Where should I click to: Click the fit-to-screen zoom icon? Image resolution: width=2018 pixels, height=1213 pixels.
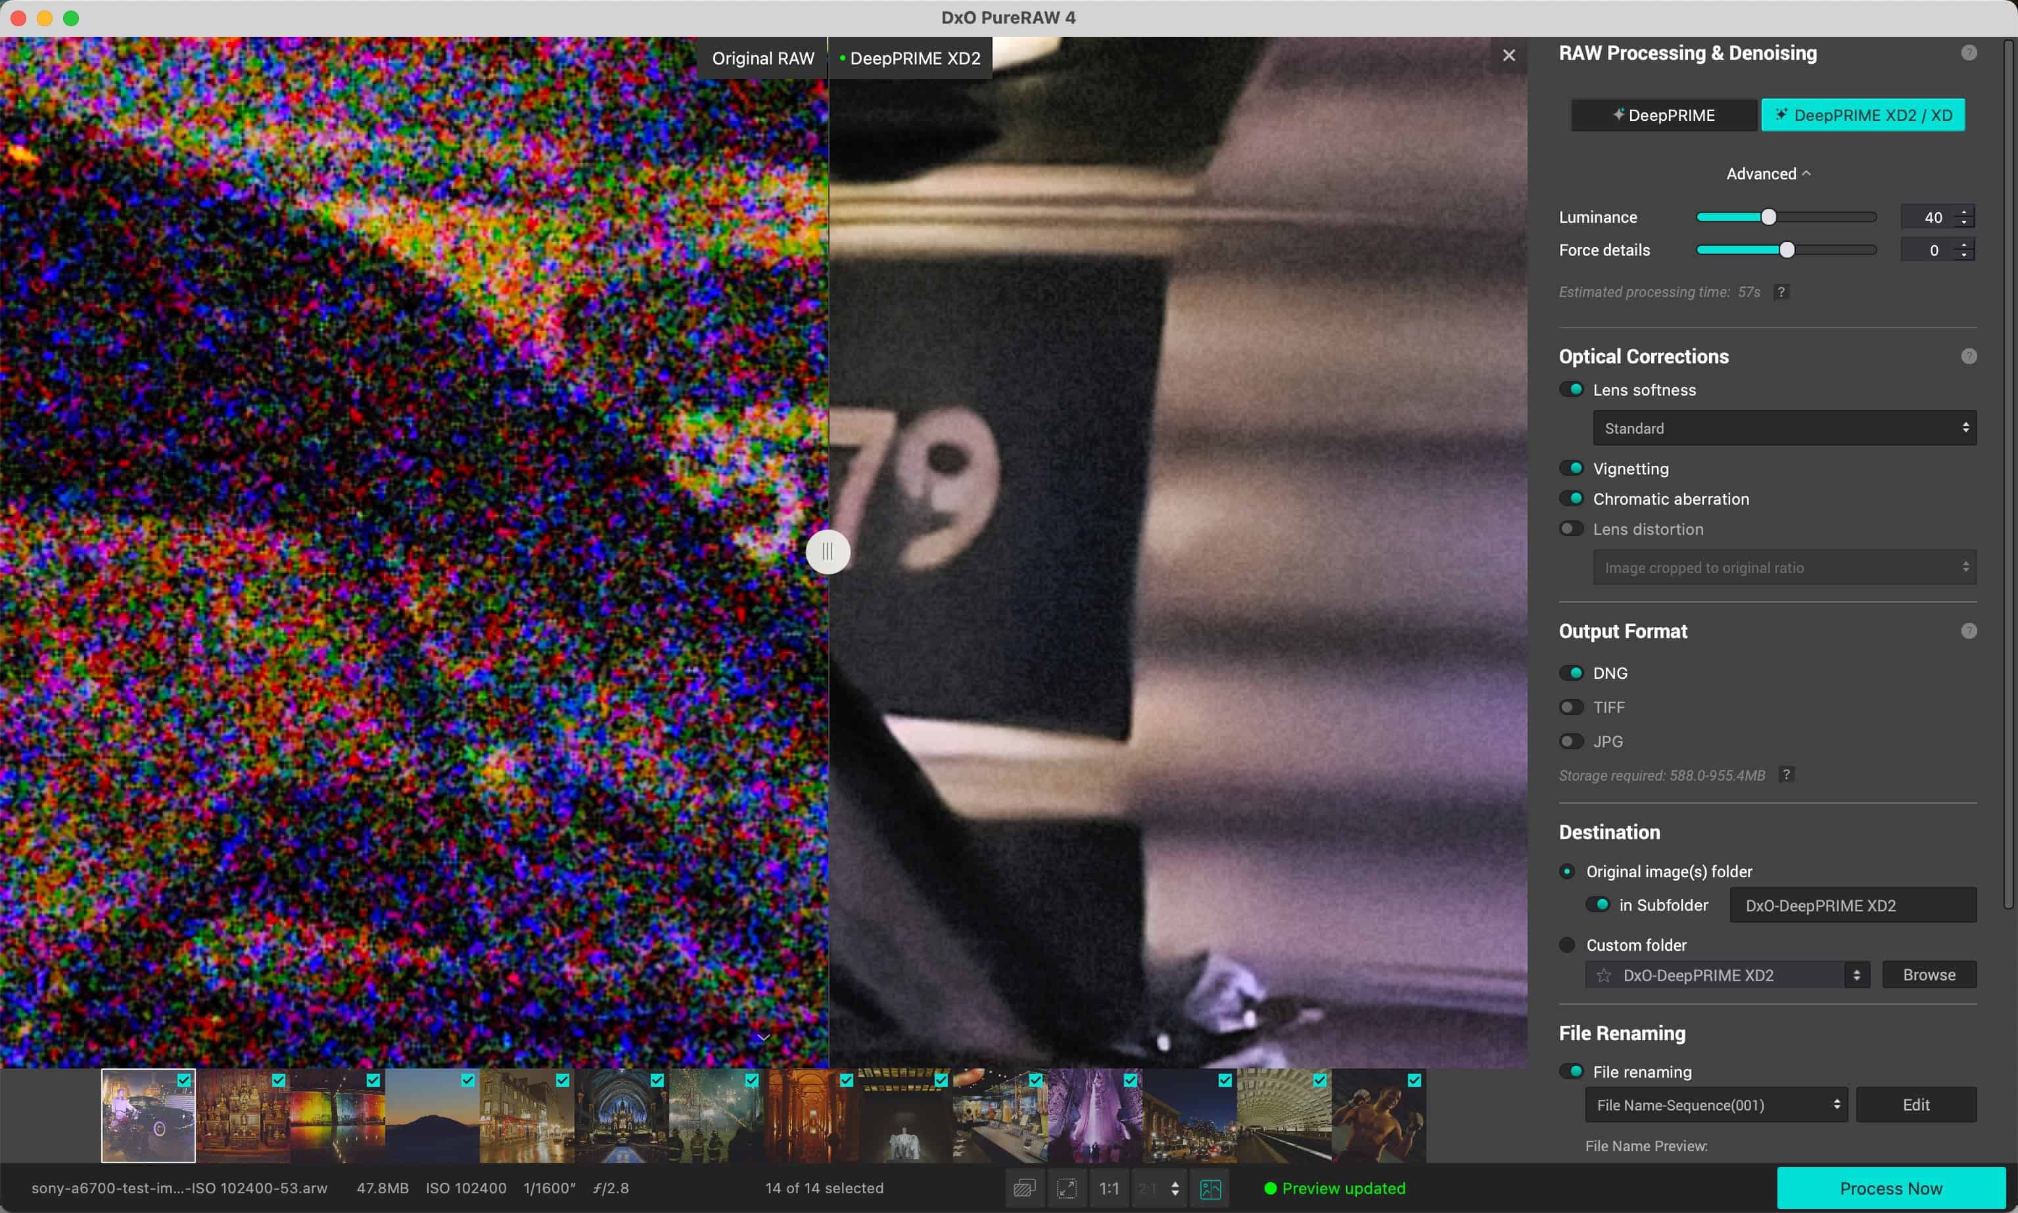1066,1187
